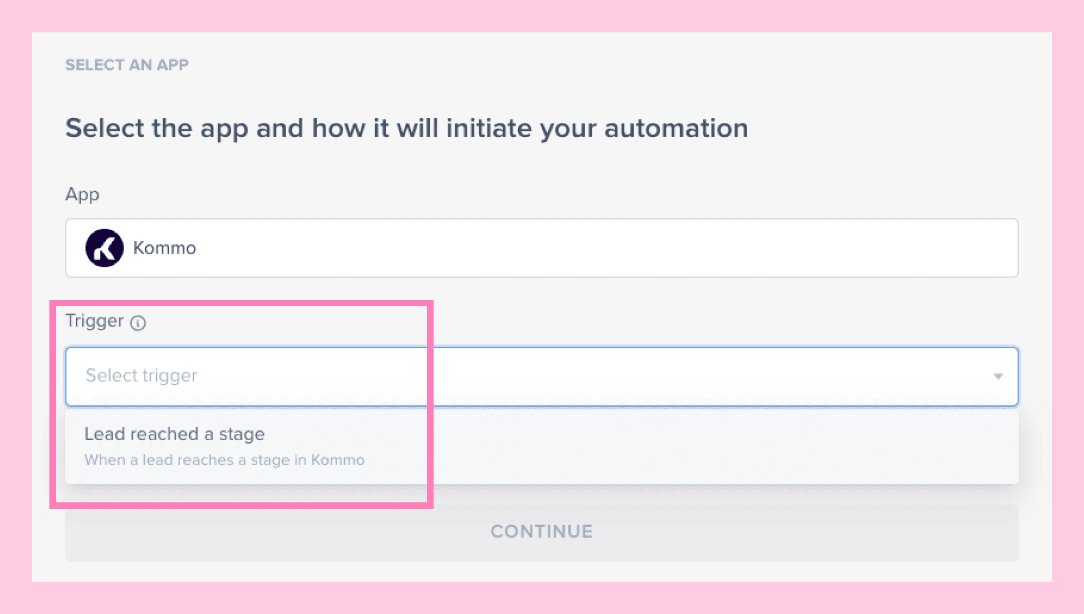
Task: Click the 'Trigger' field label
Action: [95, 321]
